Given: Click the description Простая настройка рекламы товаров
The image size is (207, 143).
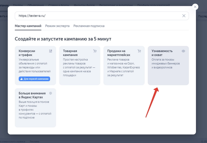Looking at the screenshot, I should [79, 67].
